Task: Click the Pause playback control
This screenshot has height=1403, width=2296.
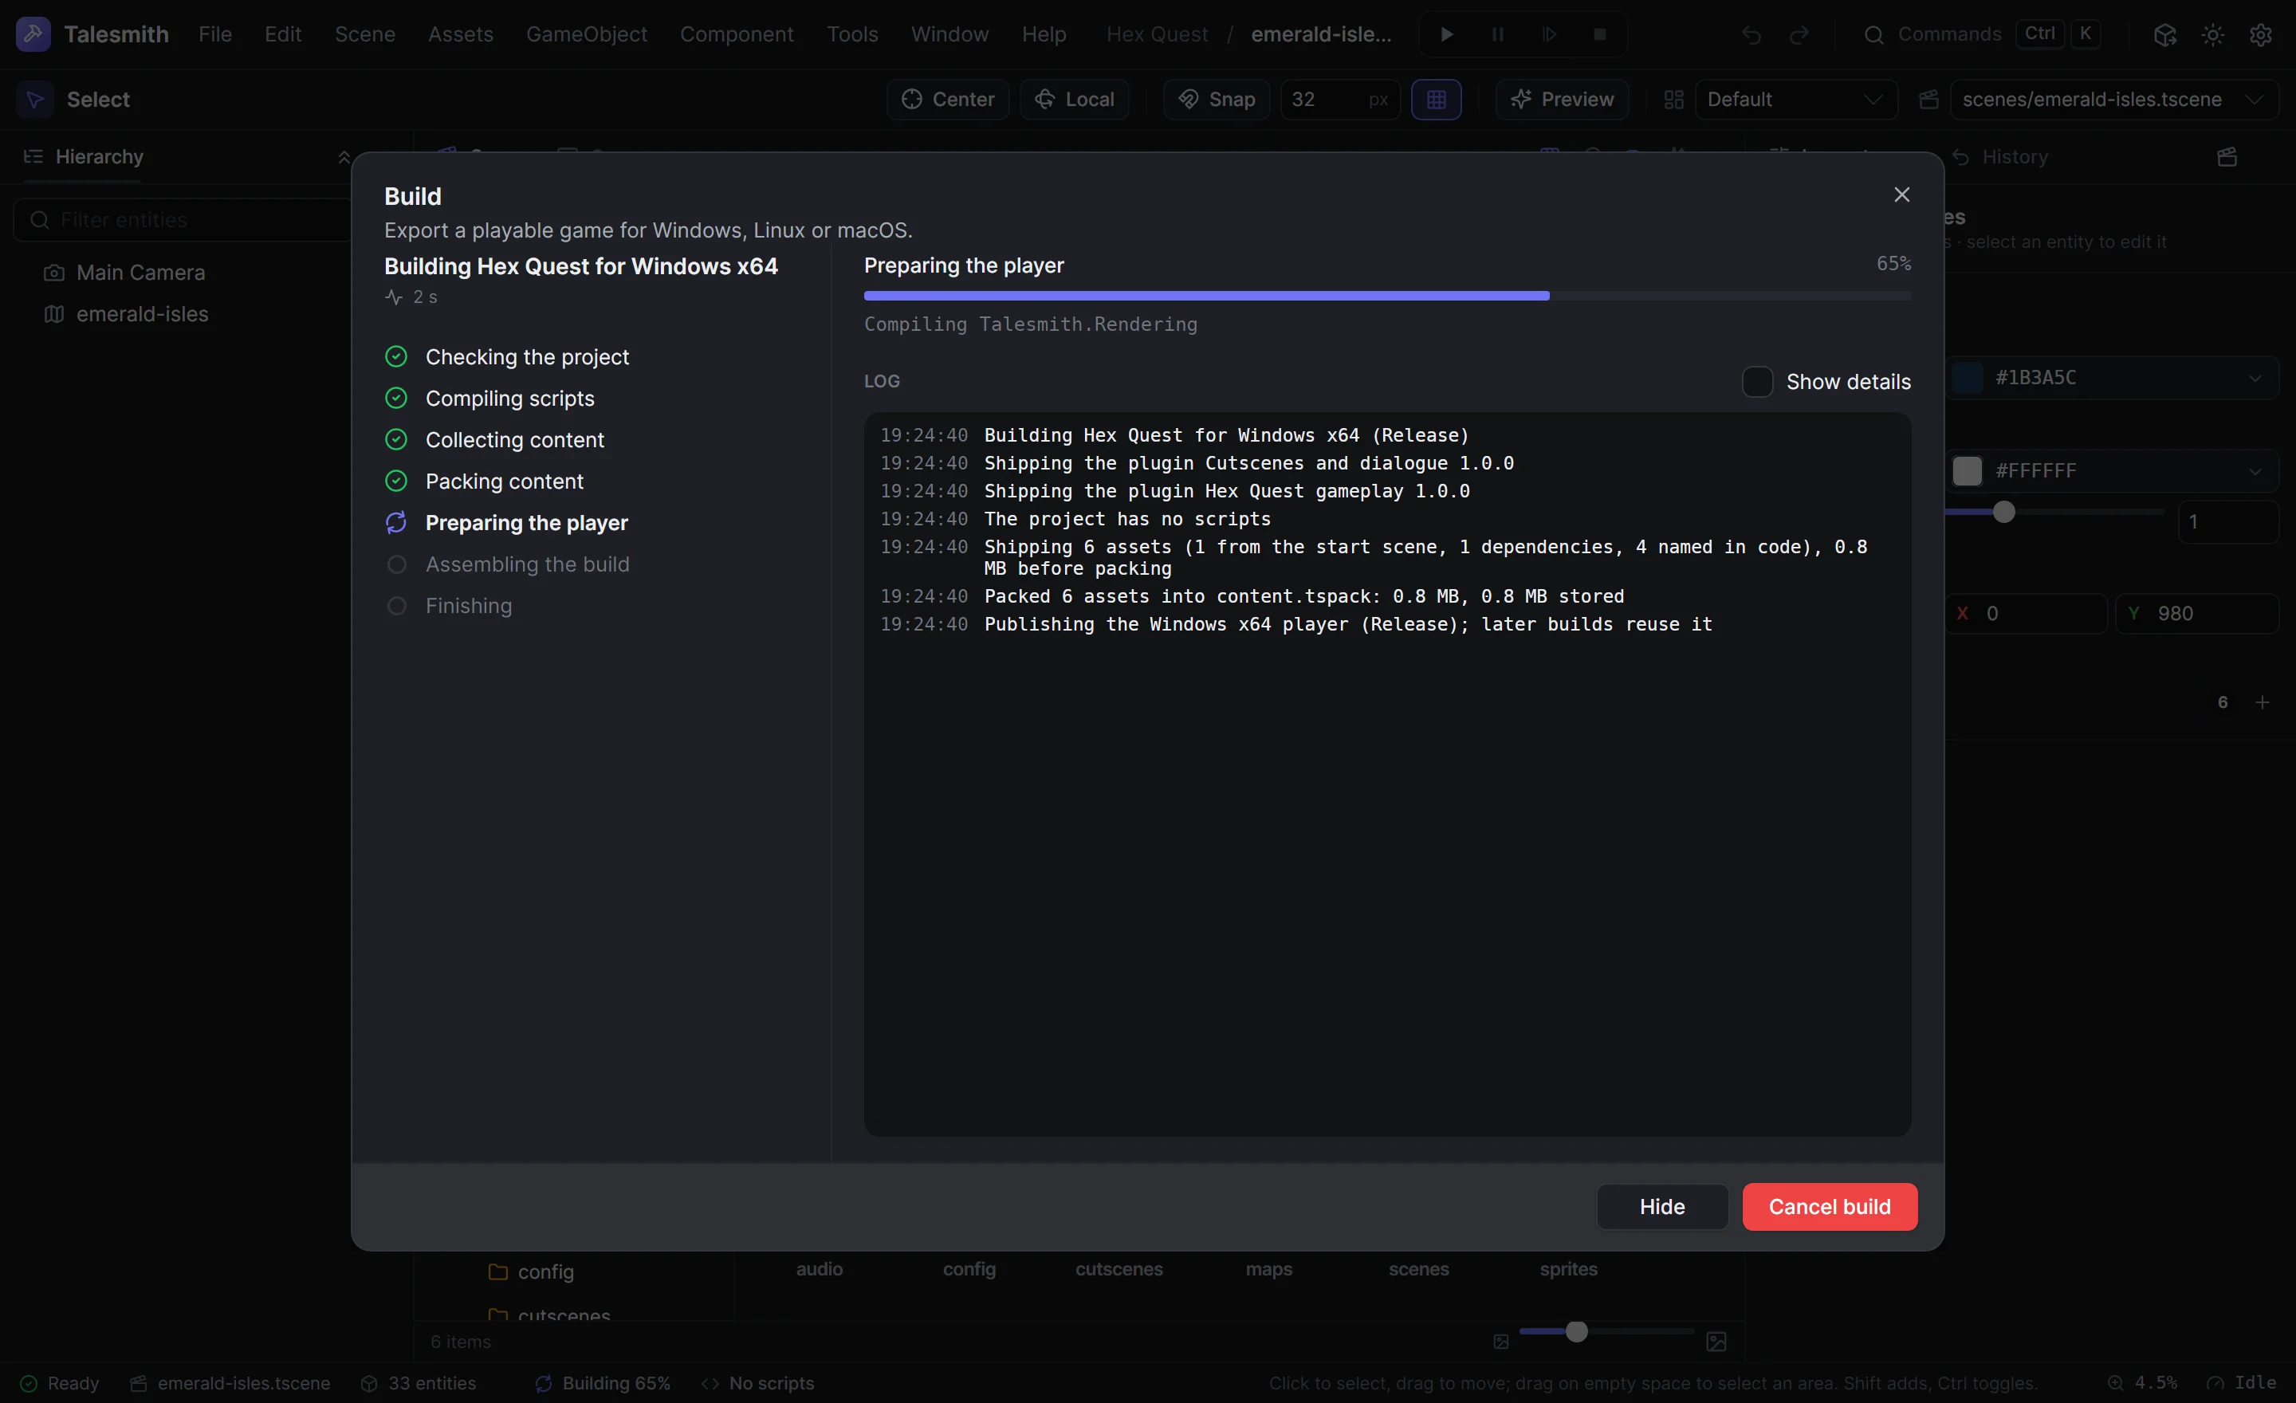Action: tap(1497, 34)
